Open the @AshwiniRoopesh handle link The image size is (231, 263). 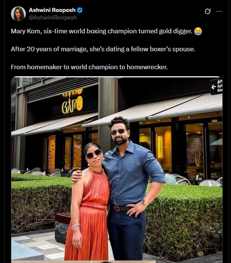click(53, 18)
